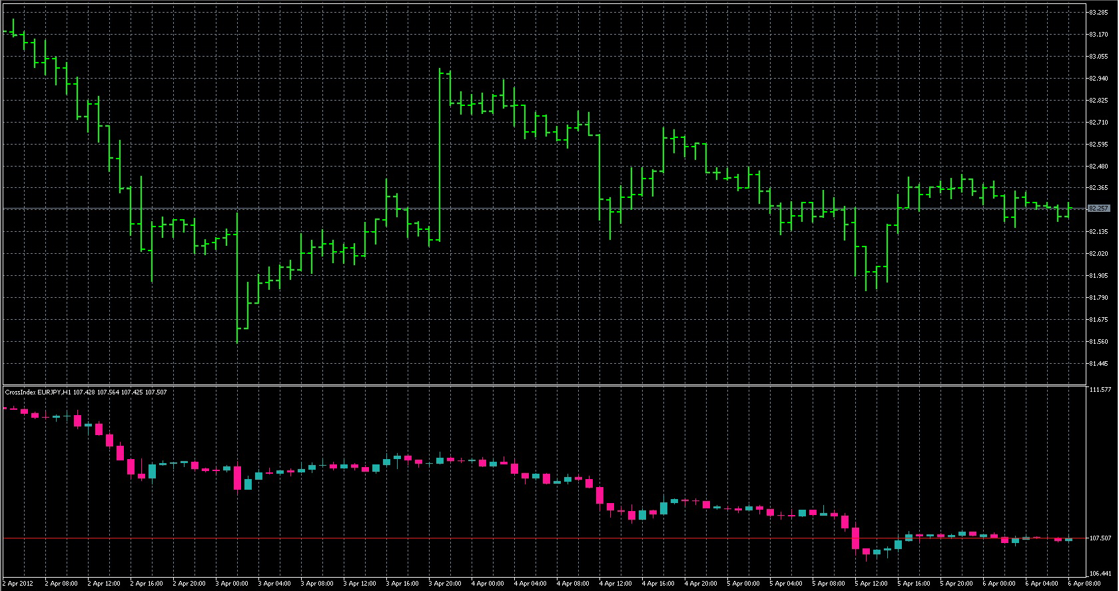The image size is (1119, 591).
Task: Pick the 4 Apr 08:00 time label
Action: (x=573, y=584)
